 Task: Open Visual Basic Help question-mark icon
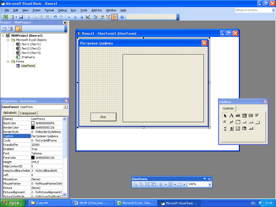pos(122,17)
